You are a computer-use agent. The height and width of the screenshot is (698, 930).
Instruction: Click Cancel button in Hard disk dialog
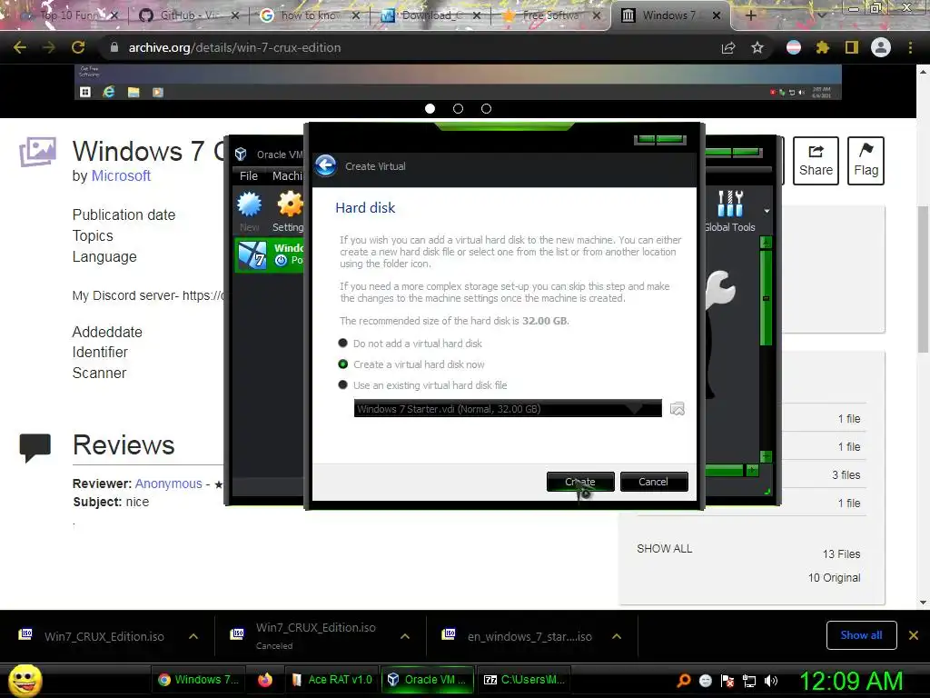654,482
